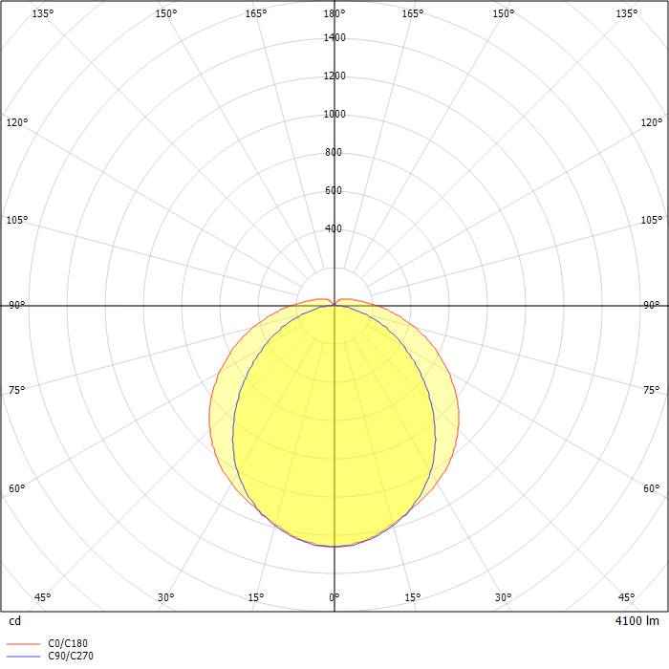Click the 600 intensity scale label
Image resolution: width=669 pixels, height=669 pixels.
[x=334, y=190]
